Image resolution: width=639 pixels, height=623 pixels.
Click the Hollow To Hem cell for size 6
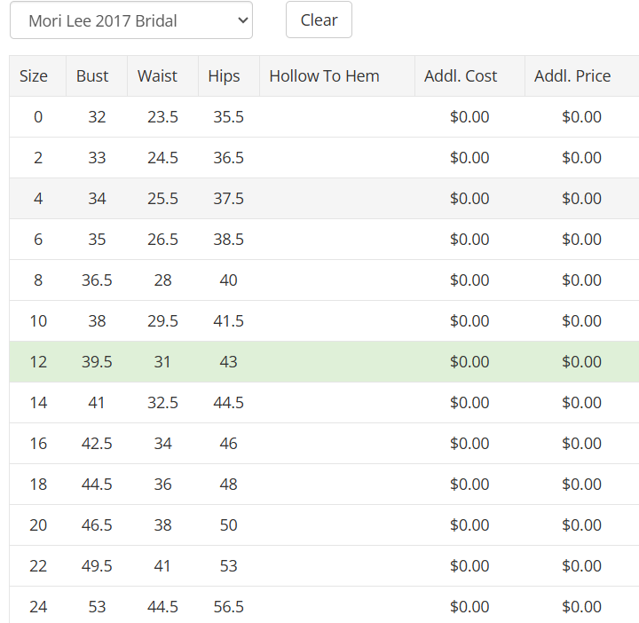click(336, 240)
